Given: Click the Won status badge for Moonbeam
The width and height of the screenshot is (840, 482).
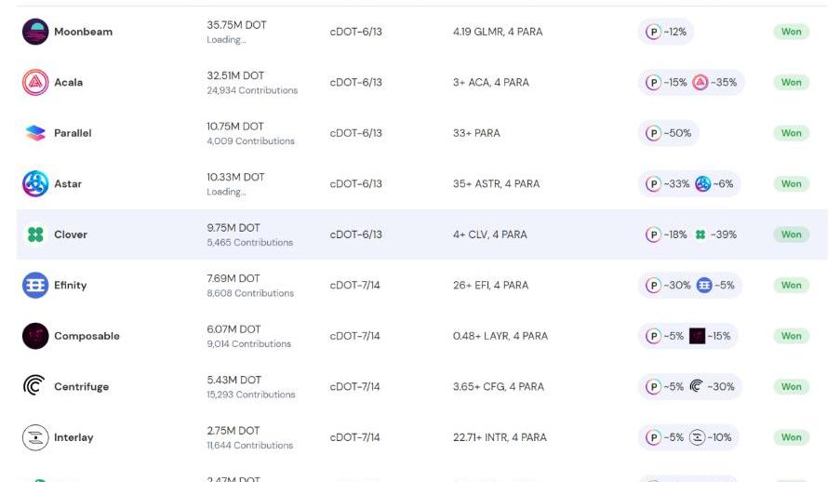Looking at the screenshot, I should point(792,32).
